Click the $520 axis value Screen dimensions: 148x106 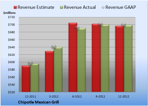click(x=11, y=92)
